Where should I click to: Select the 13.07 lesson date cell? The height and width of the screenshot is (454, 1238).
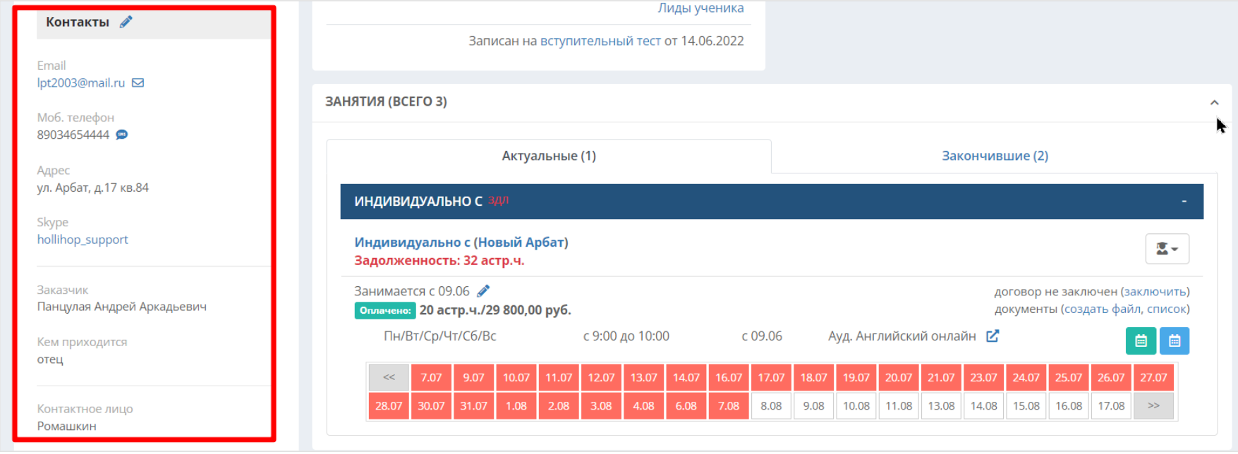(643, 377)
